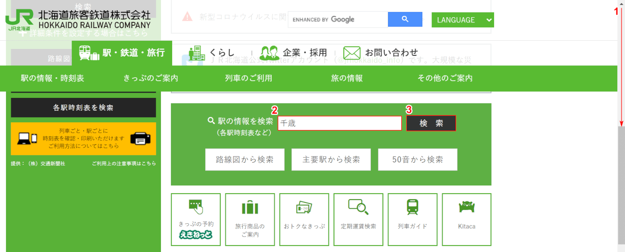Click 路線図から検索 button

tap(245, 160)
